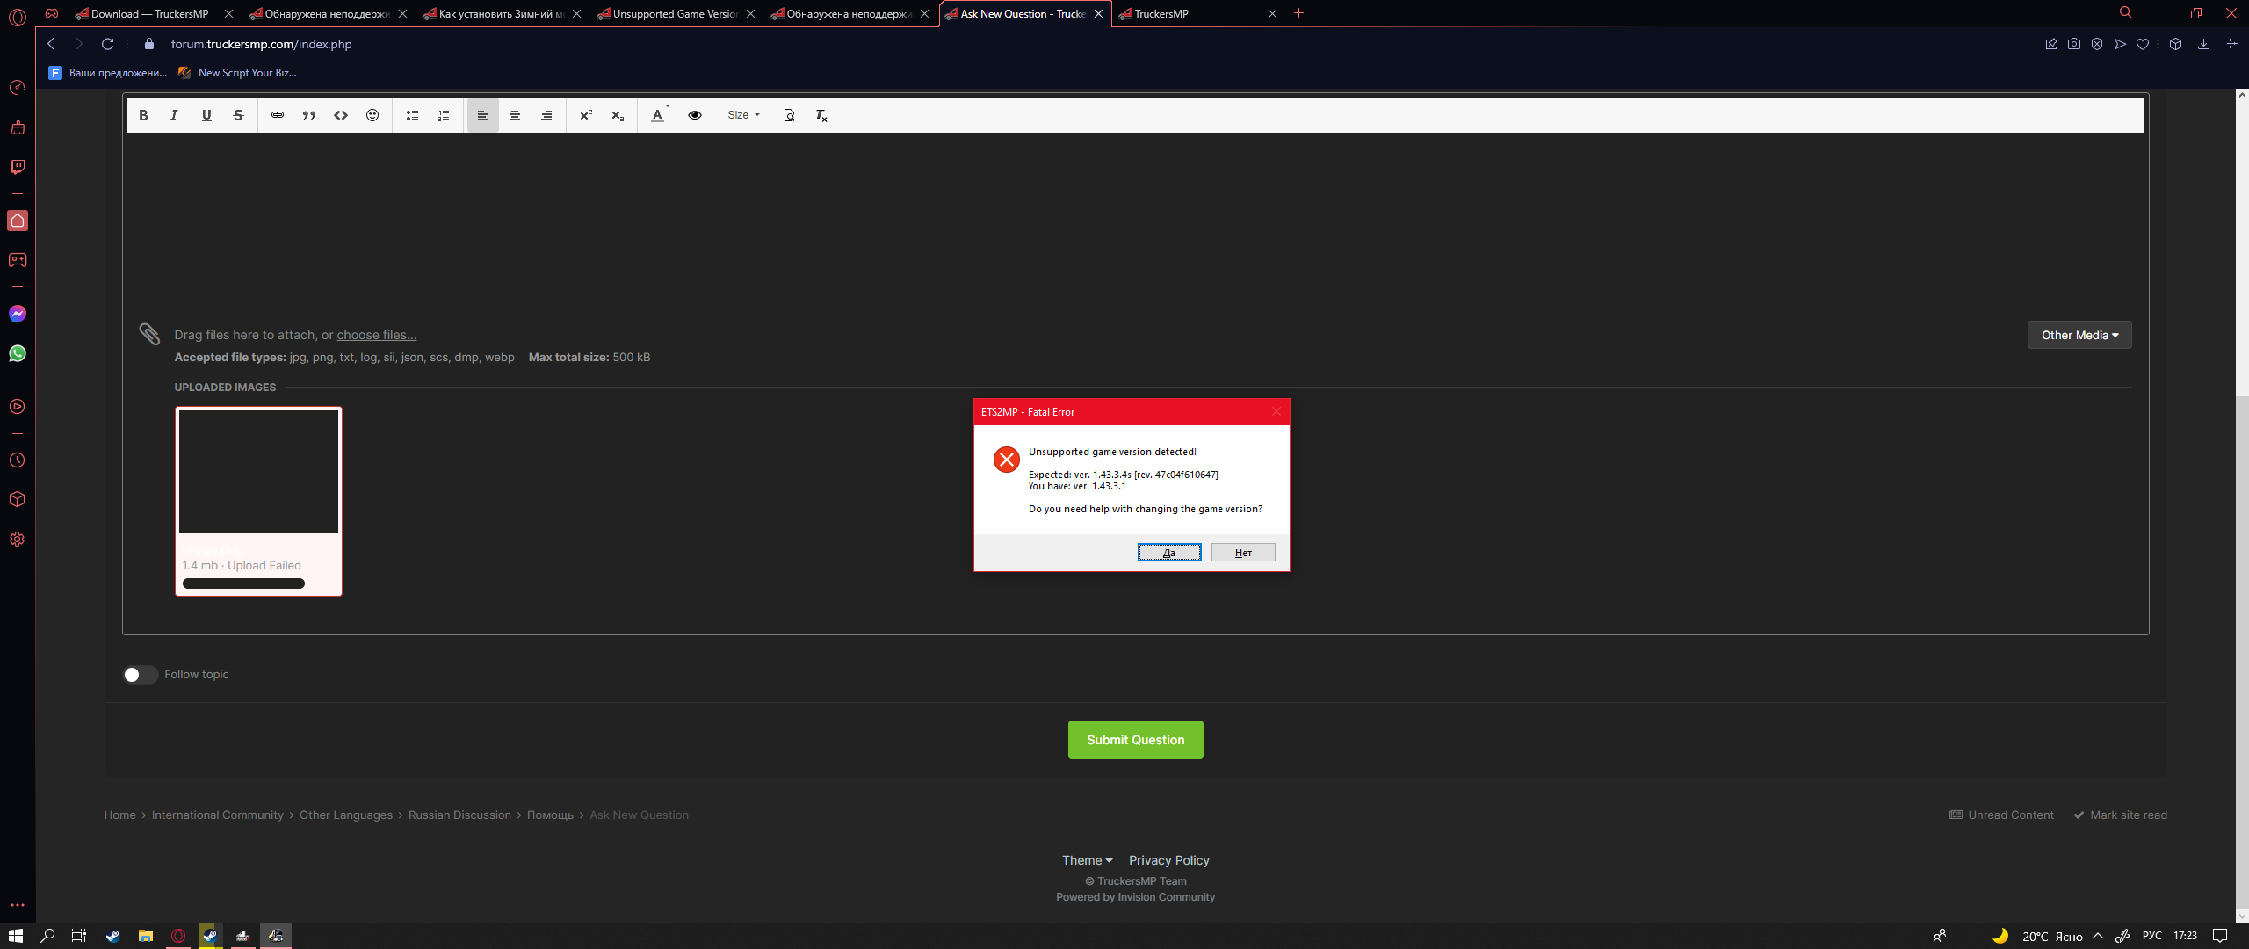The image size is (2249, 949).
Task: Click the upload progress bar
Action: 243,583
